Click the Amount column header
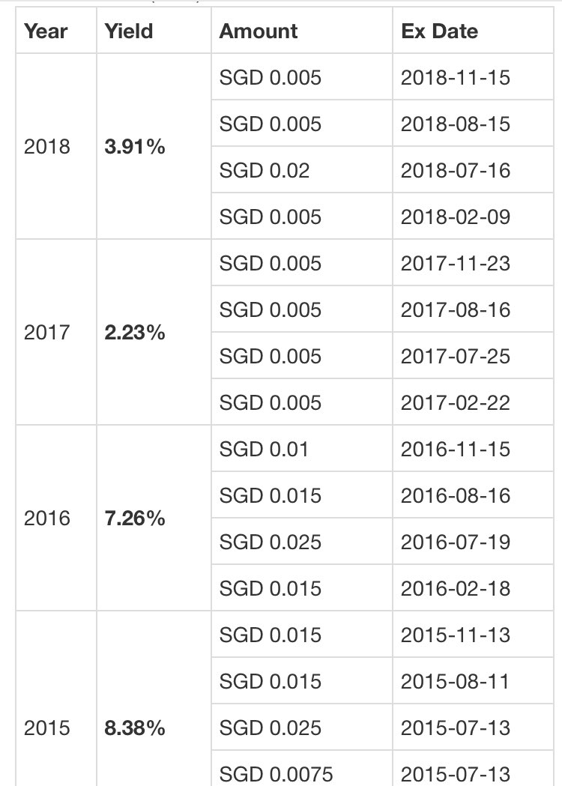Image resolution: width=562 pixels, height=786 pixels. pyautogui.click(x=259, y=31)
